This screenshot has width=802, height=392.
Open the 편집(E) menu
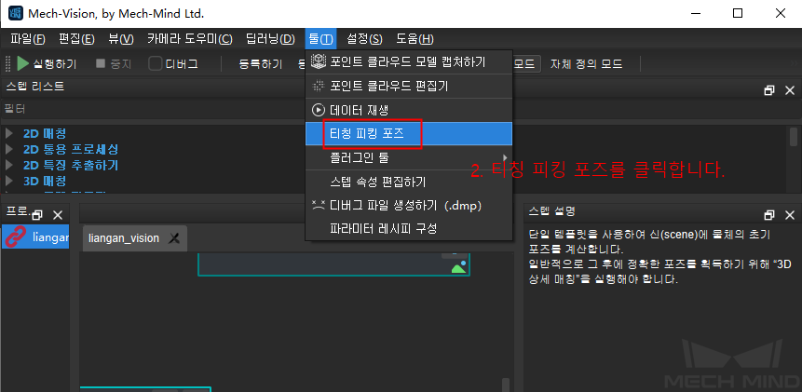[x=76, y=39]
